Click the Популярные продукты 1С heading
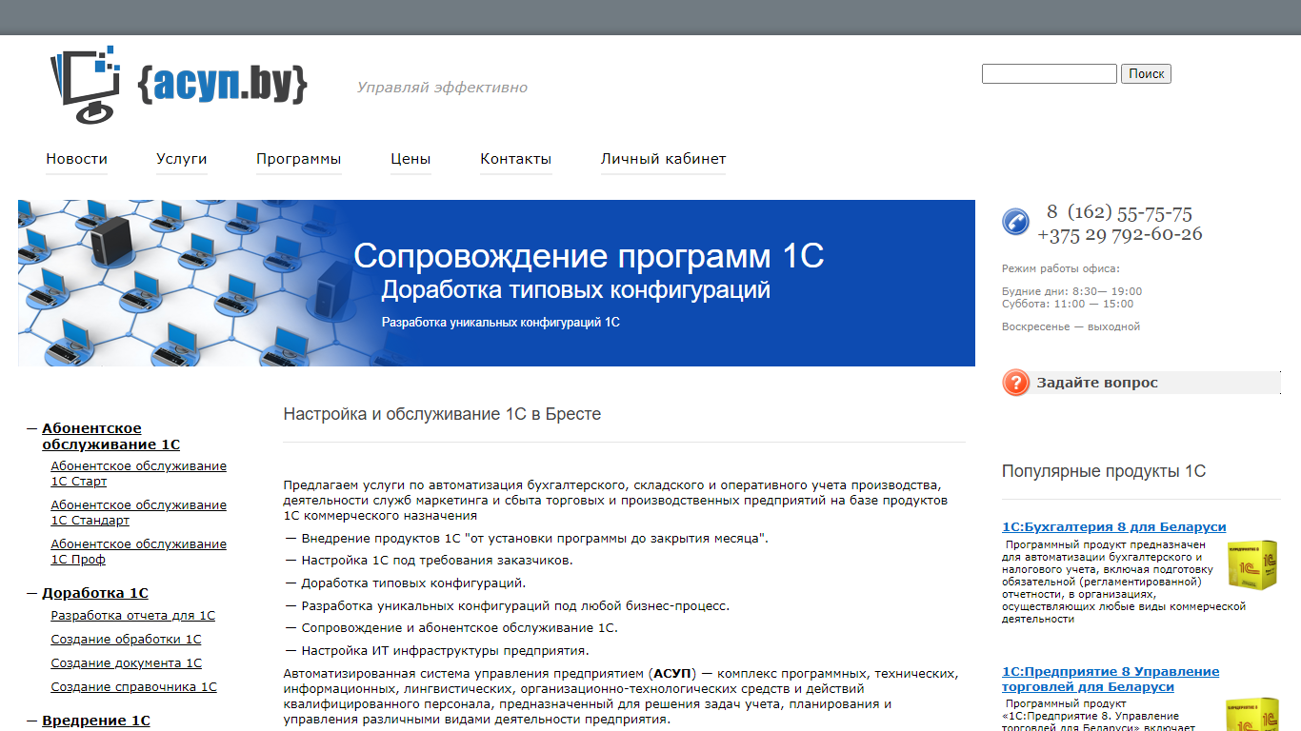Screen dimensions: 1301x731 [1104, 471]
